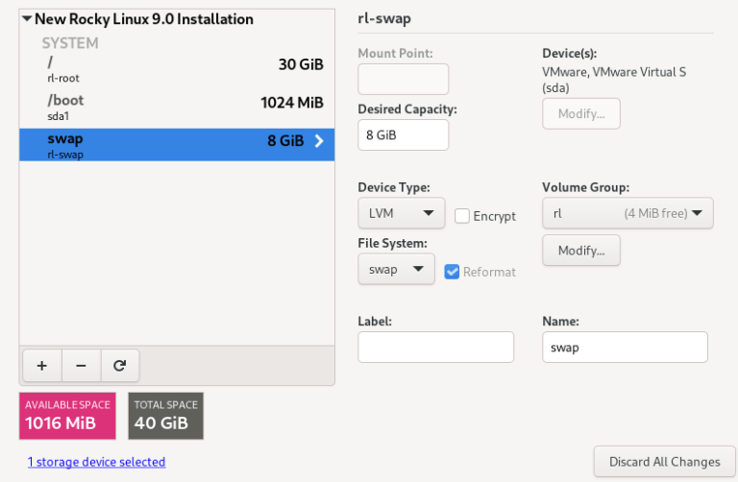Image resolution: width=738 pixels, height=482 pixels.
Task: Click the reload storage configuration icon
Action: coord(119,366)
